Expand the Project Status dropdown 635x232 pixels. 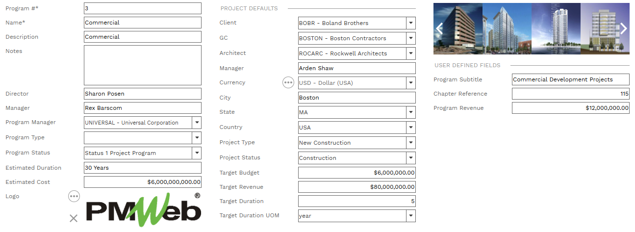point(411,158)
